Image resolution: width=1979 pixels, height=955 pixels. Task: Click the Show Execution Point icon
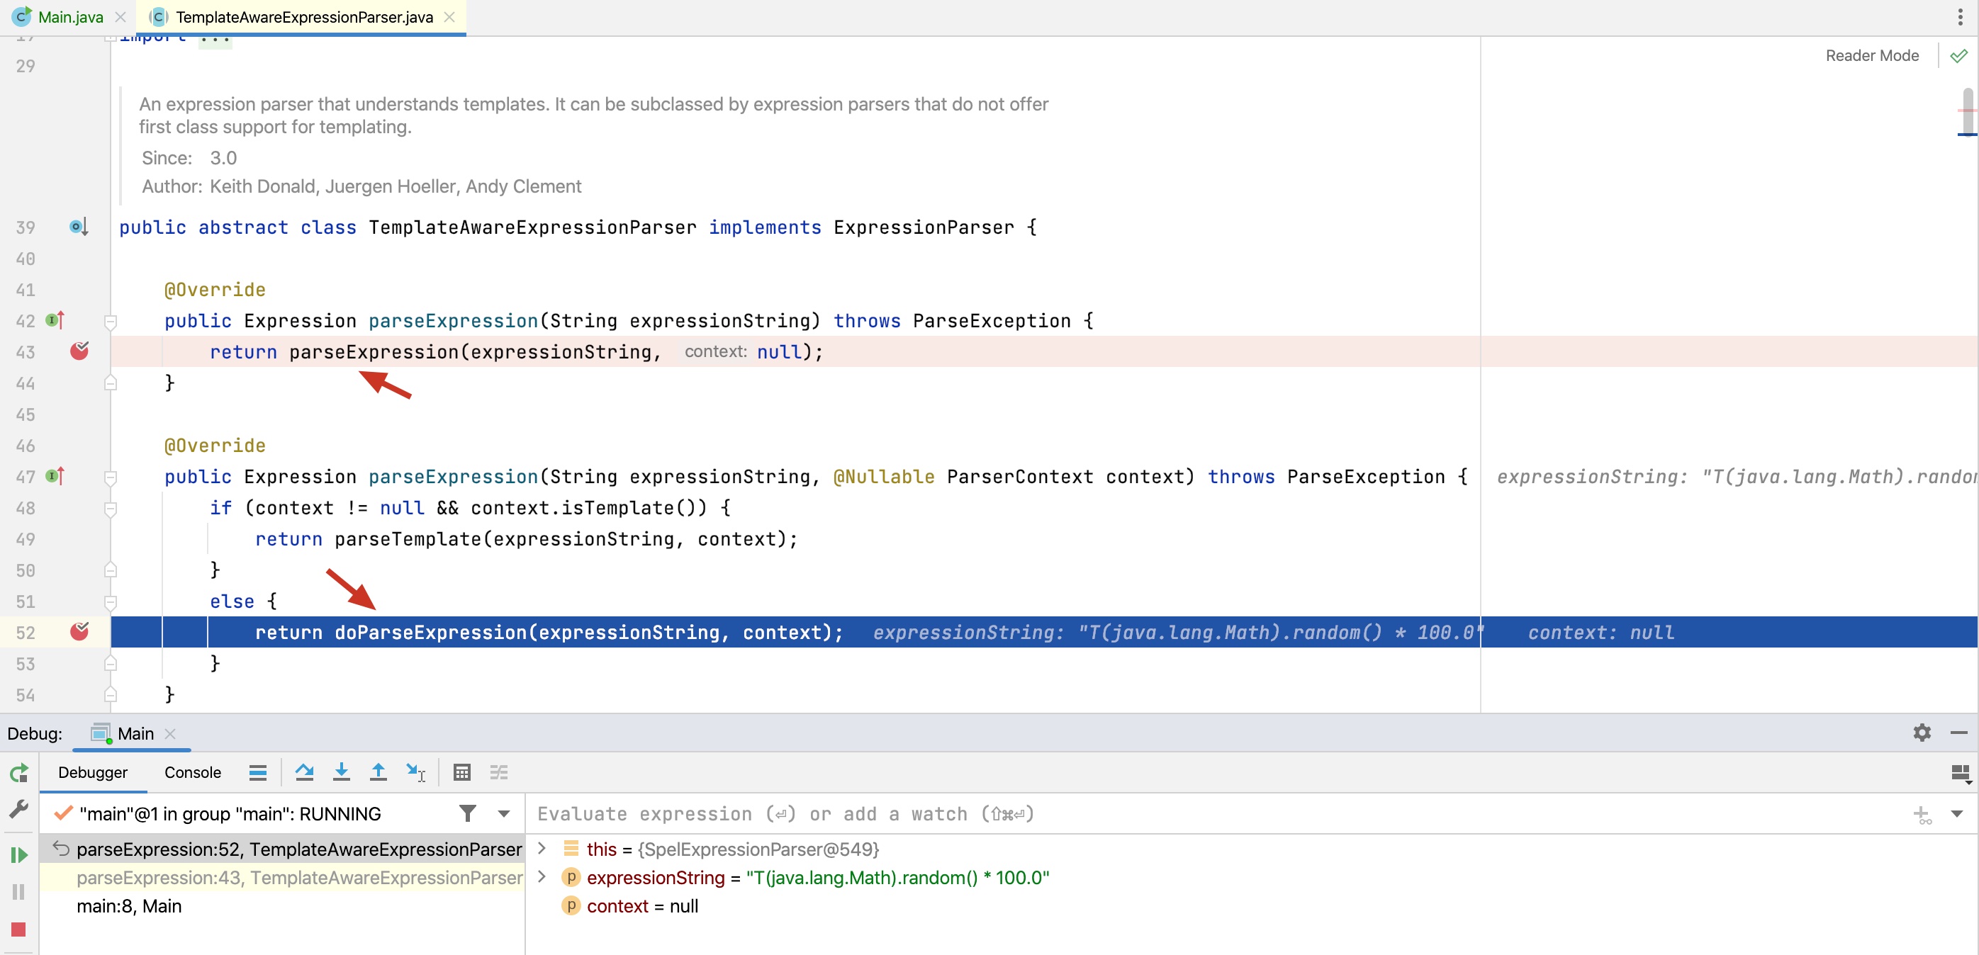[x=258, y=772]
